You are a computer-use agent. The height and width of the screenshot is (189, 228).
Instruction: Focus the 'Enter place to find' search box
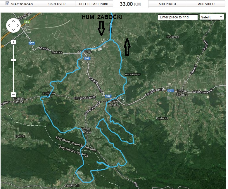(178, 17)
